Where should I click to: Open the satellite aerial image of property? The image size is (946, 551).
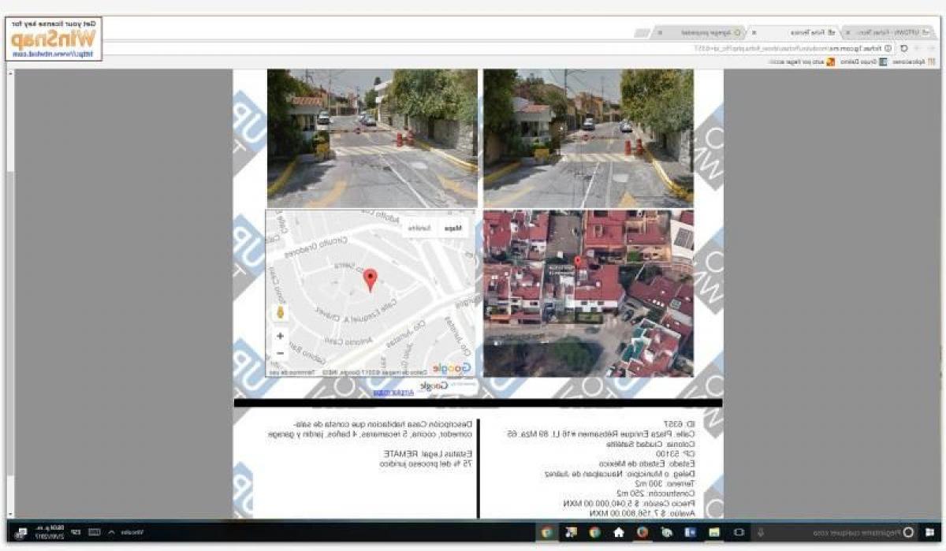[x=588, y=293]
